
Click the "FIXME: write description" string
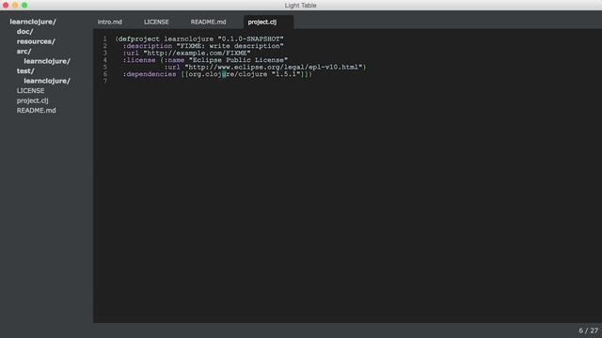point(230,46)
